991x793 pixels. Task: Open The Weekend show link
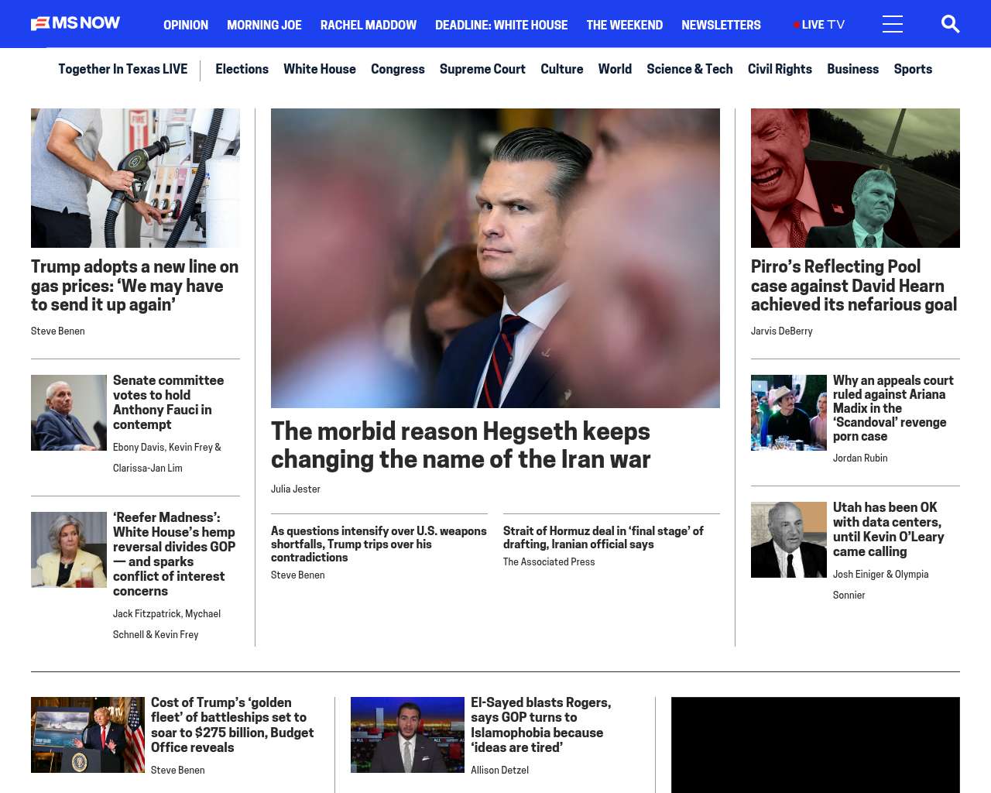coord(624,25)
